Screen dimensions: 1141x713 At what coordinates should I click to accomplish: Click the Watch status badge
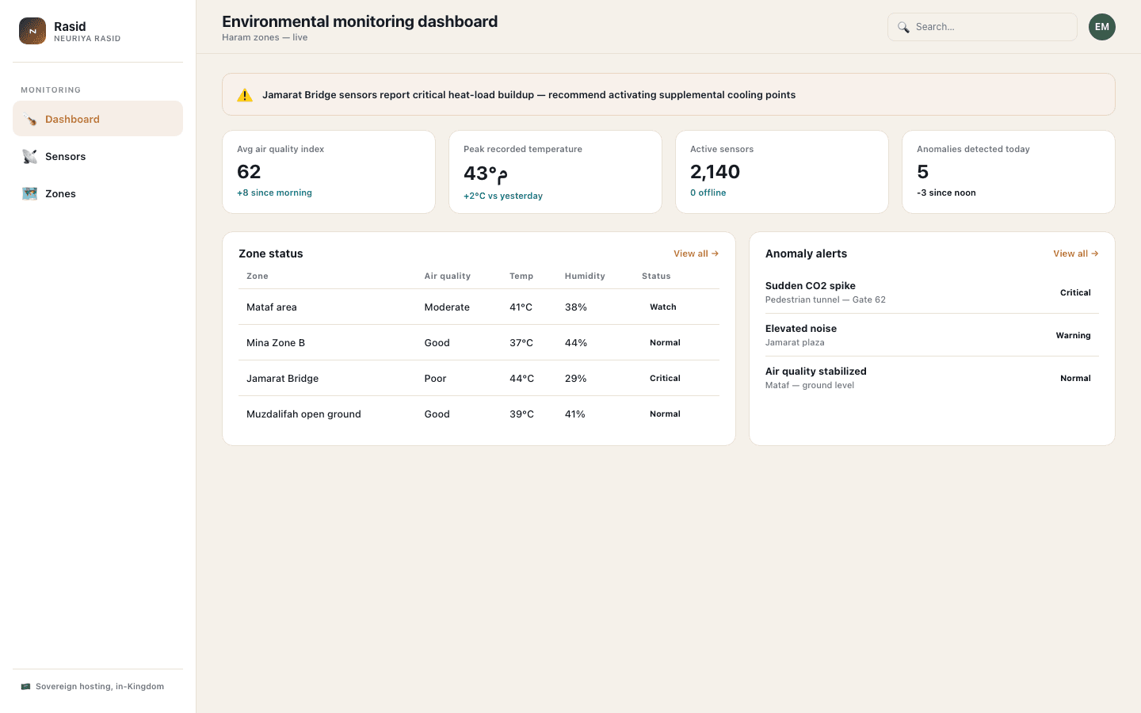(x=663, y=307)
